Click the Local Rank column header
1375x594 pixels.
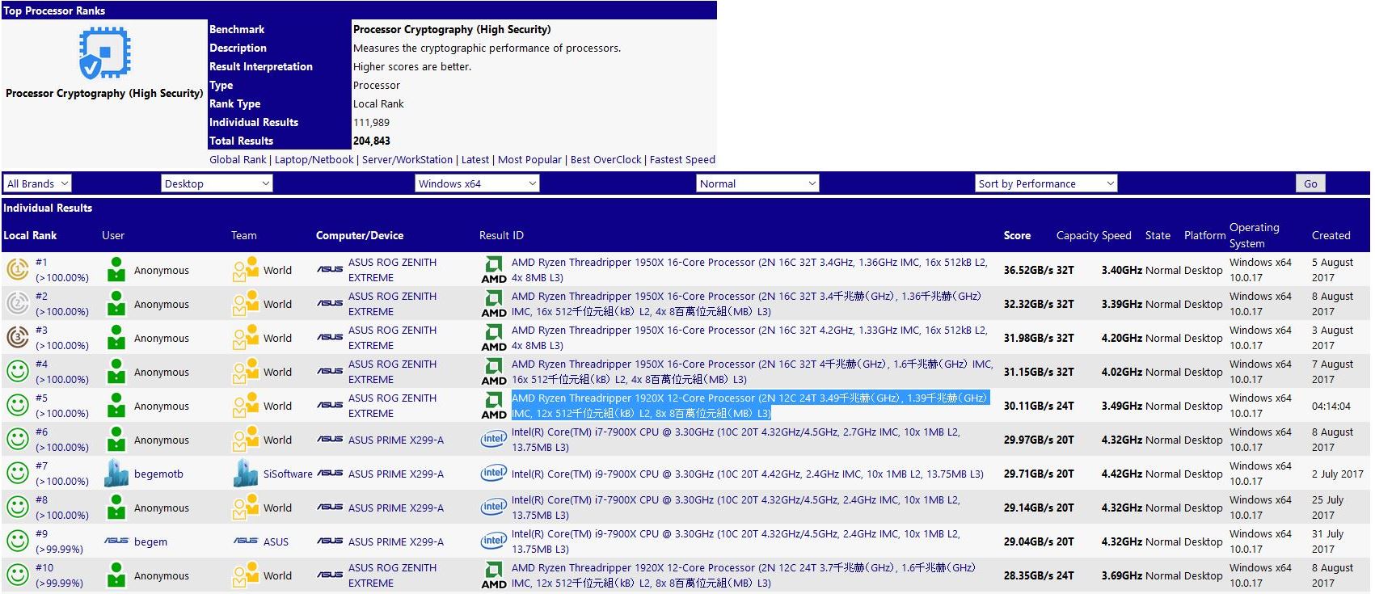pyautogui.click(x=30, y=235)
